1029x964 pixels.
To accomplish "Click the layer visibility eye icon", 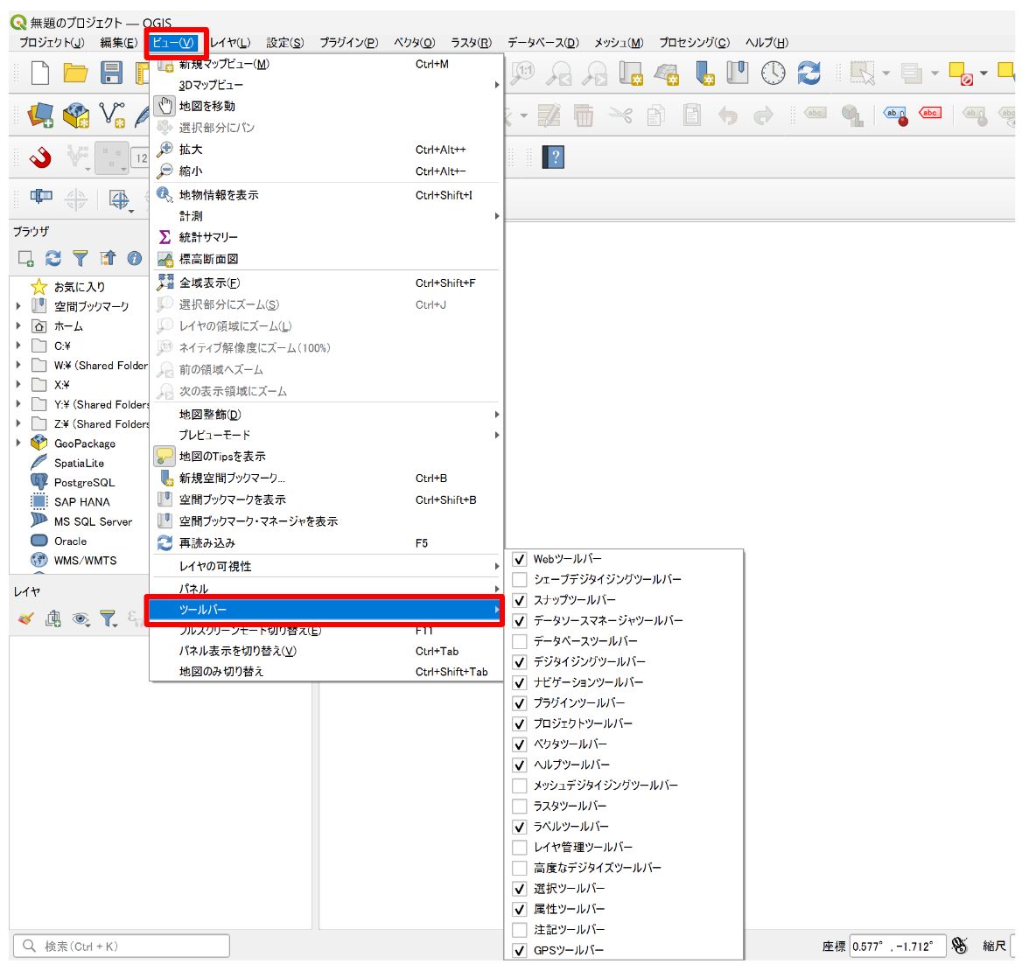I will (x=80, y=618).
